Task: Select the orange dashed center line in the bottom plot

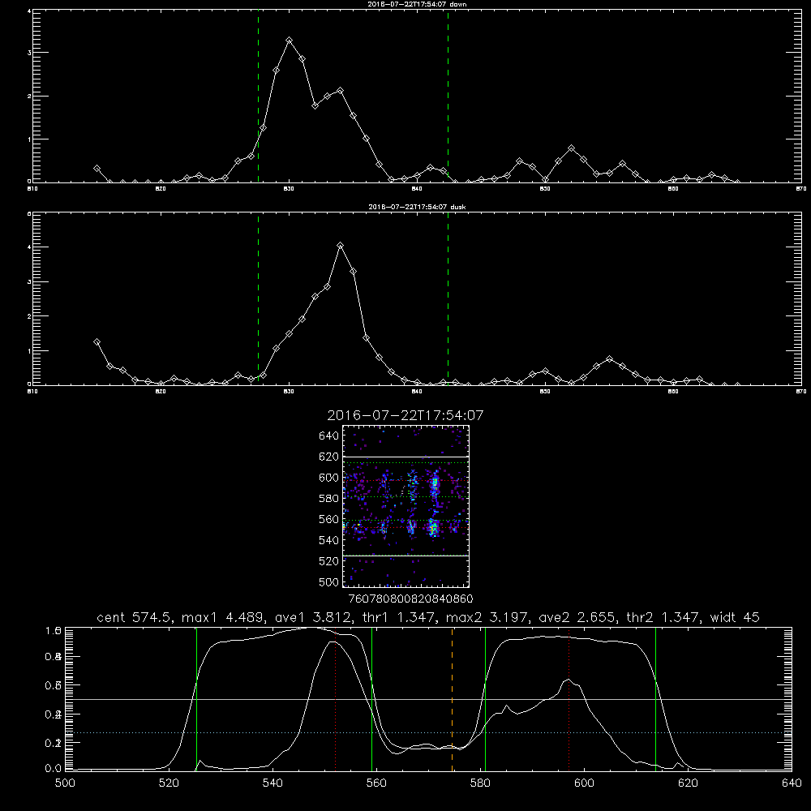Action: point(452,699)
